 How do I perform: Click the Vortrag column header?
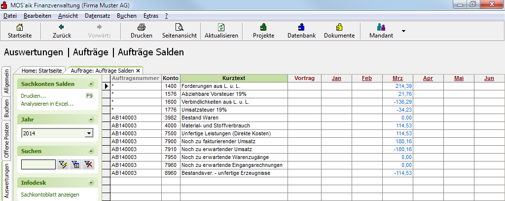(x=304, y=78)
